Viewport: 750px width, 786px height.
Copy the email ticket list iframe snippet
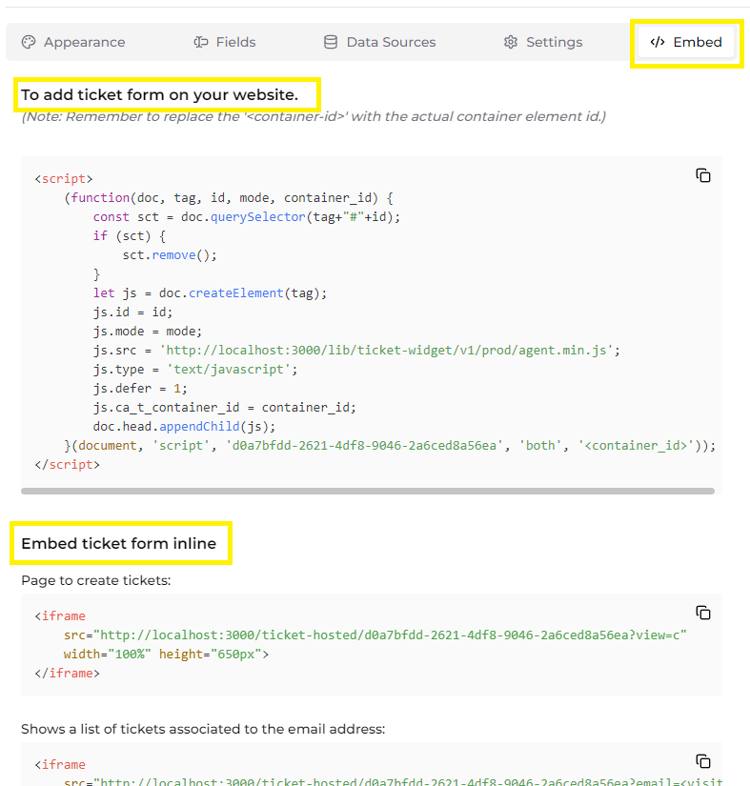[703, 761]
